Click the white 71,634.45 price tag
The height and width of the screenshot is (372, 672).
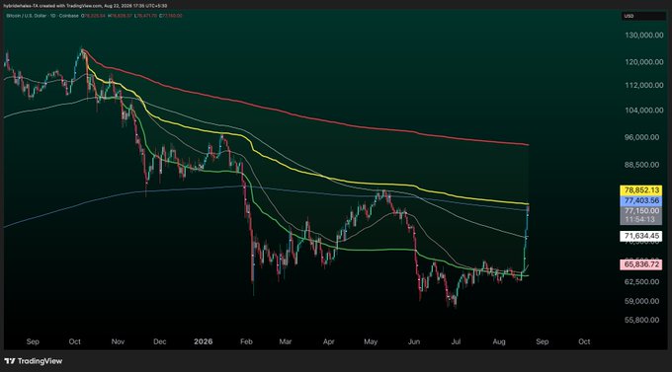641,236
